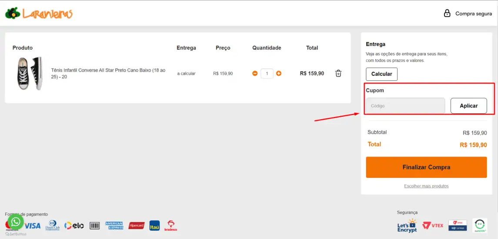Screen dimensions: 498x239
Task: Click the Subtotal label
Action: coord(377,132)
